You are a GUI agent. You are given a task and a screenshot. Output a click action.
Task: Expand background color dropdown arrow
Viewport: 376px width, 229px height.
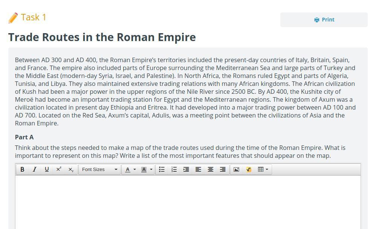pyautogui.click(x=151, y=169)
